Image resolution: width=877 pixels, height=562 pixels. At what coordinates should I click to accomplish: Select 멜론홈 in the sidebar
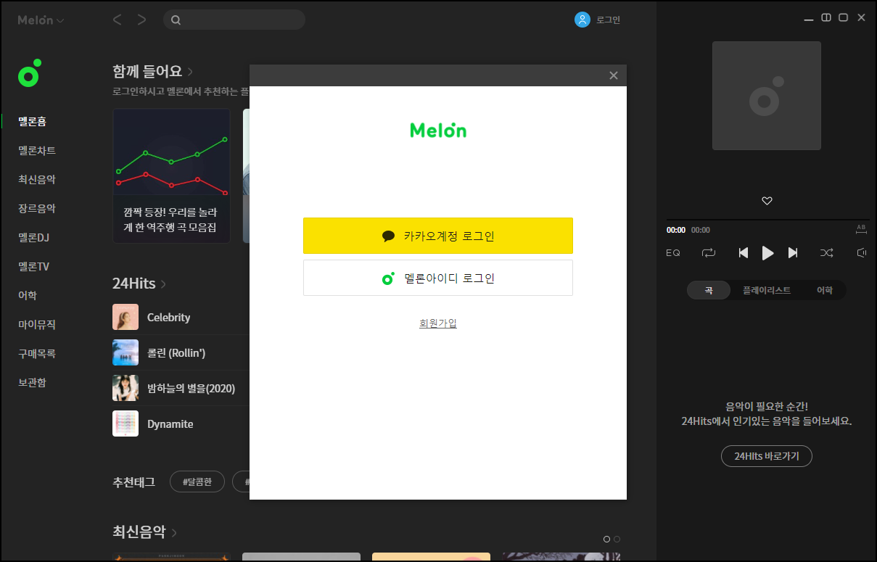point(33,122)
